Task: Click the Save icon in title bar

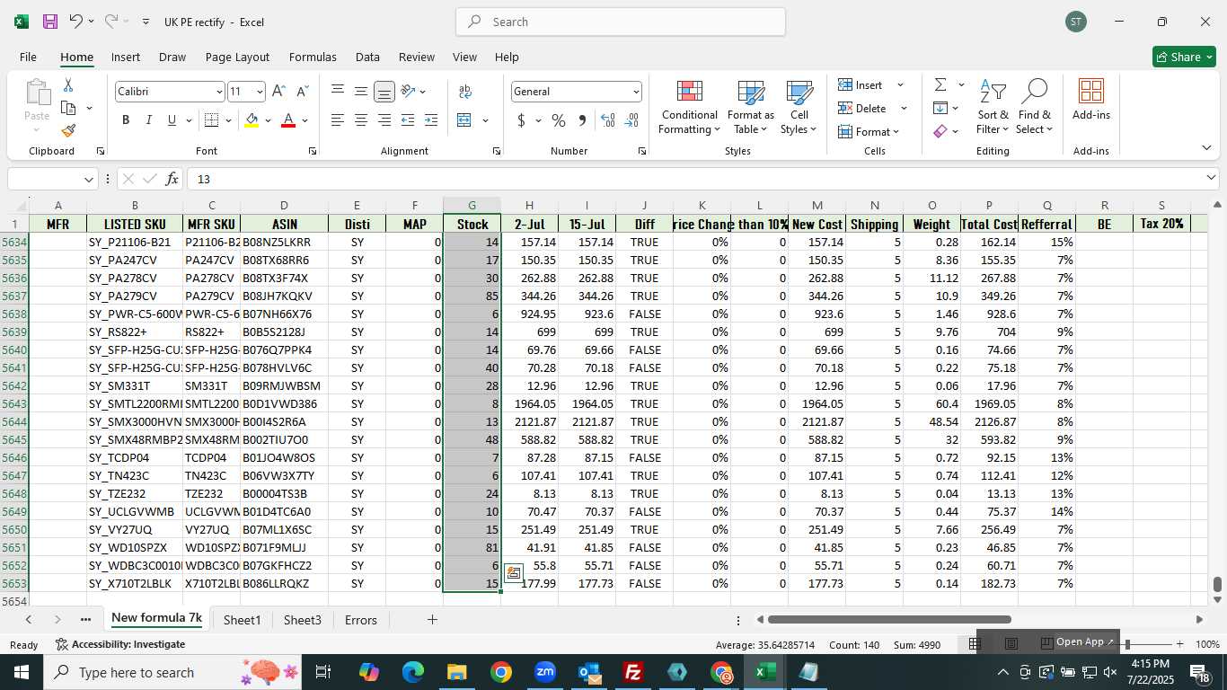Action: 50,22
